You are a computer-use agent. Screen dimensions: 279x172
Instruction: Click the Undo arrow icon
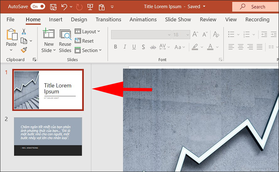click(x=64, y=7)
